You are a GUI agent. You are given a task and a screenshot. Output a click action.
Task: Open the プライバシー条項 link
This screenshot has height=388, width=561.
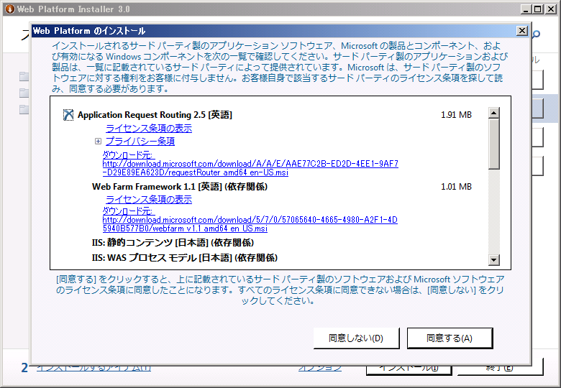click(140, 141)
